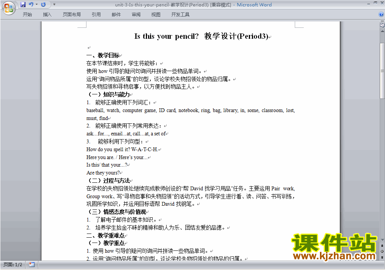The height and width of the screenshot is (270, 385).
Task: Open the Select Browse Object button
Action: (382, 251)
